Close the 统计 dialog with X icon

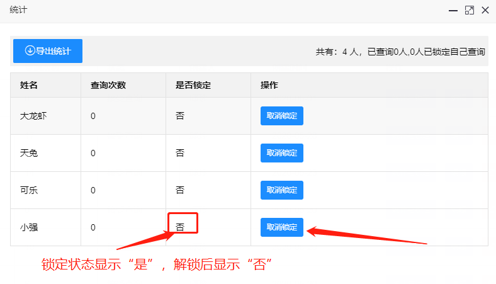tap(485, 10)
